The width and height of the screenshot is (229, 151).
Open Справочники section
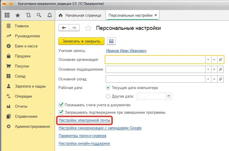pyautogui.click(x=26, y=117)
